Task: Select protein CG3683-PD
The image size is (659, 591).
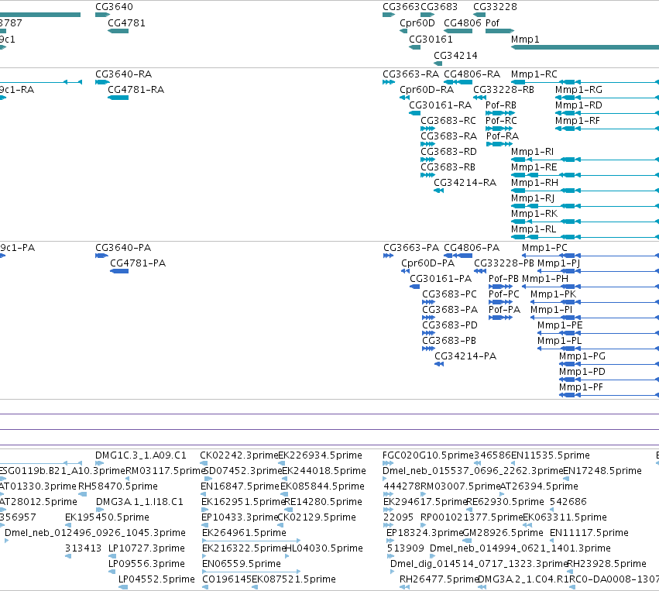Action: 450,326
